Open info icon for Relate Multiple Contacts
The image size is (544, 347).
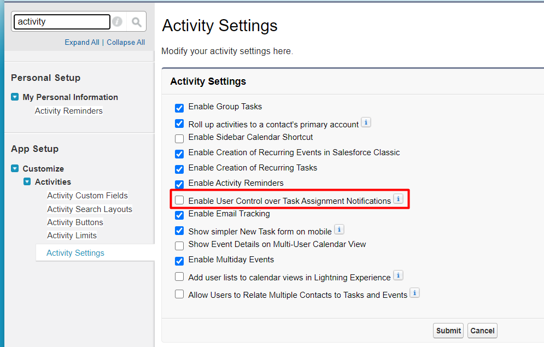click(414, 293)
